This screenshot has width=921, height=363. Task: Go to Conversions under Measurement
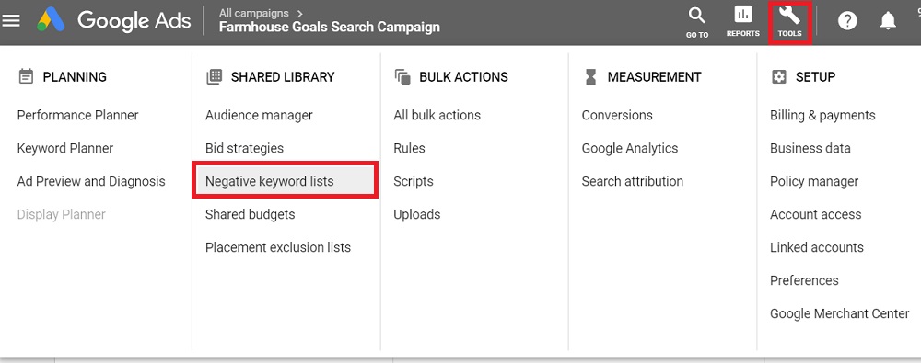click(617, 116)
